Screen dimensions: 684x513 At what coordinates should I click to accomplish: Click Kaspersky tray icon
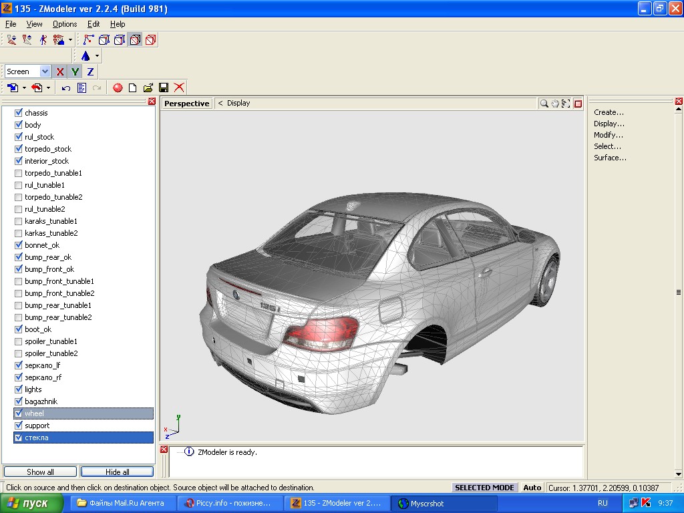646,503
